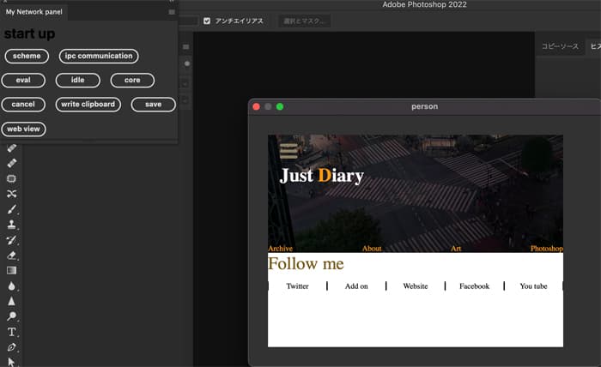The image size is (601, 367).
Task: Zoom the person window with green button
Action: pyautogui.click(x=280, y=107)
